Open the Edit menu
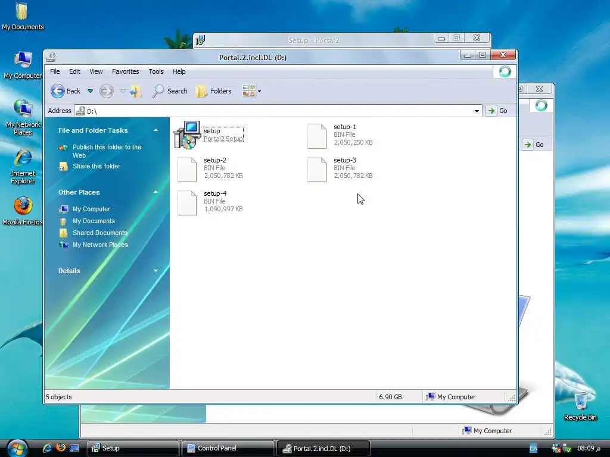Image resolution: width=610 pixels, height=457 pixels. [74, 71]
